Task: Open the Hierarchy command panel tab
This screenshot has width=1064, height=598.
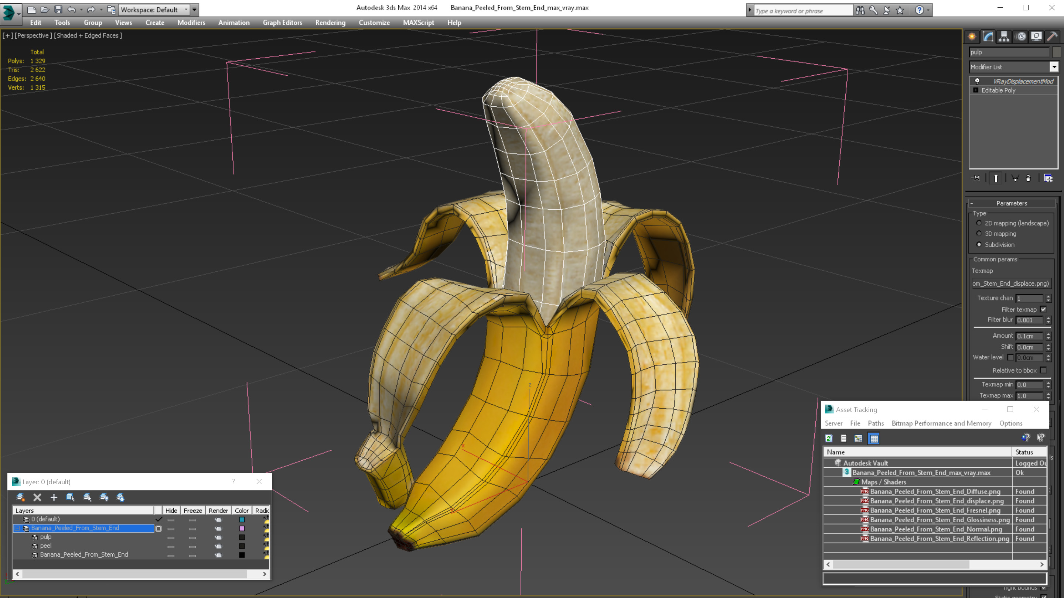Action: 1004,37
